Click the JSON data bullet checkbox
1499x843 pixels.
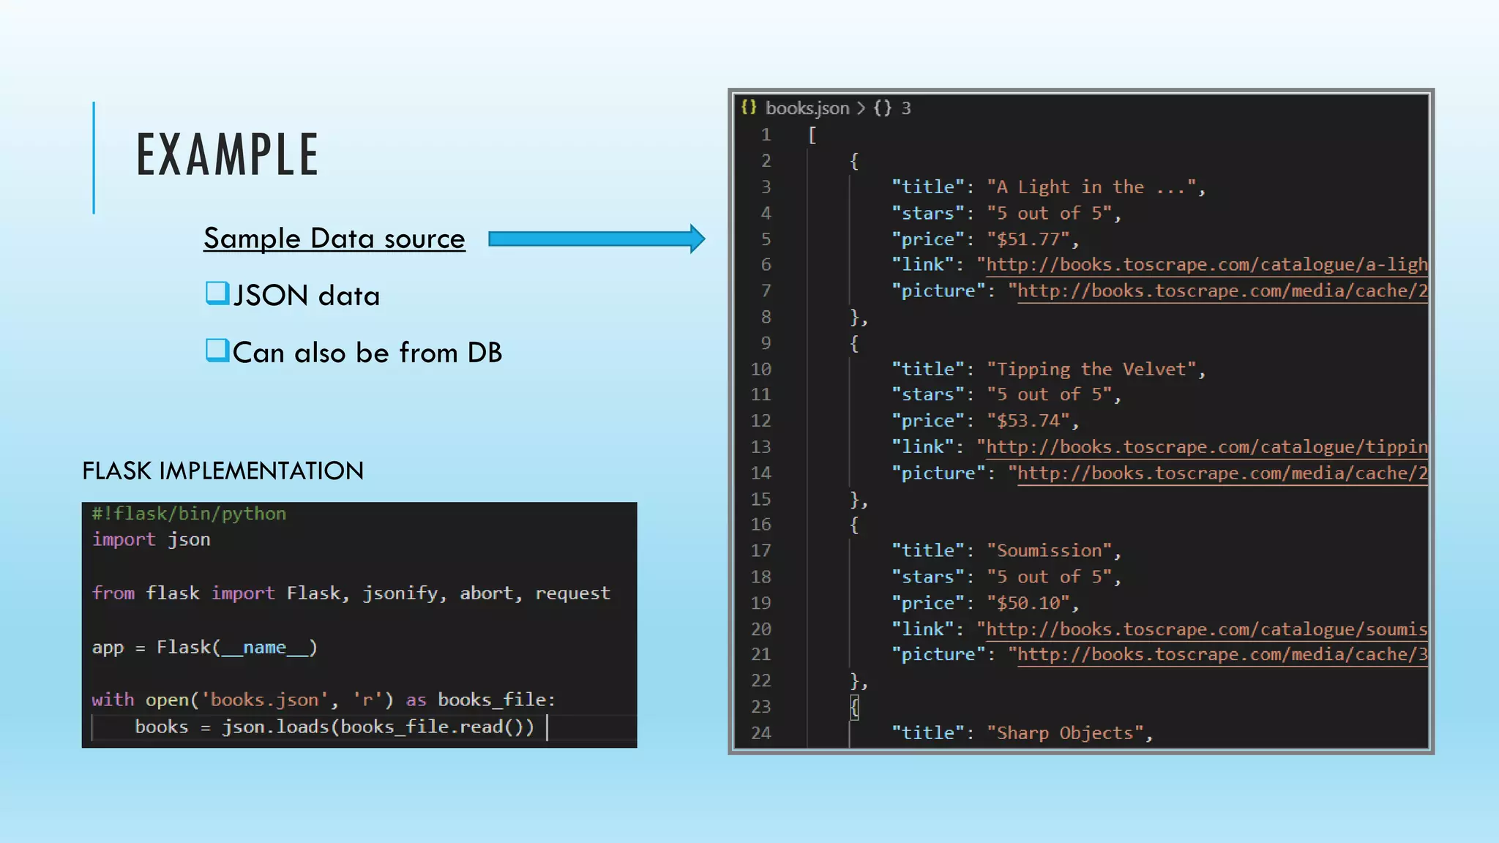click(x=217, y=293)
